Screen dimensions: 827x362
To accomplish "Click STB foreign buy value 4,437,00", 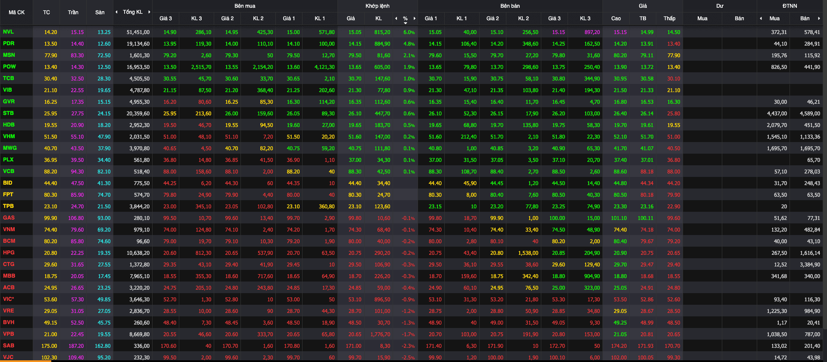I will pyautogui.click(x=777, y=114).
